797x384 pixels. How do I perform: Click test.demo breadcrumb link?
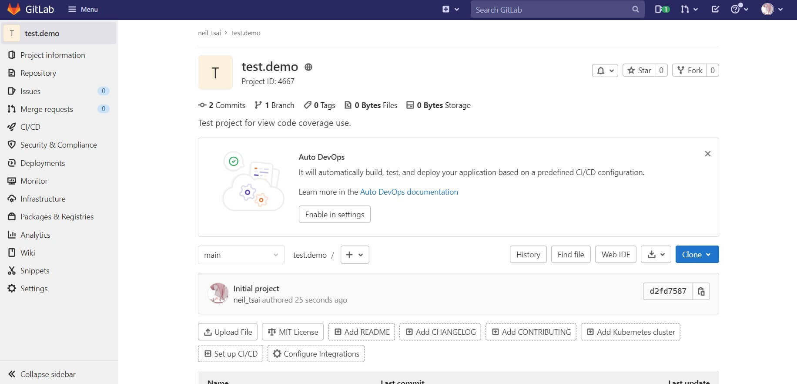coord(246,33)
